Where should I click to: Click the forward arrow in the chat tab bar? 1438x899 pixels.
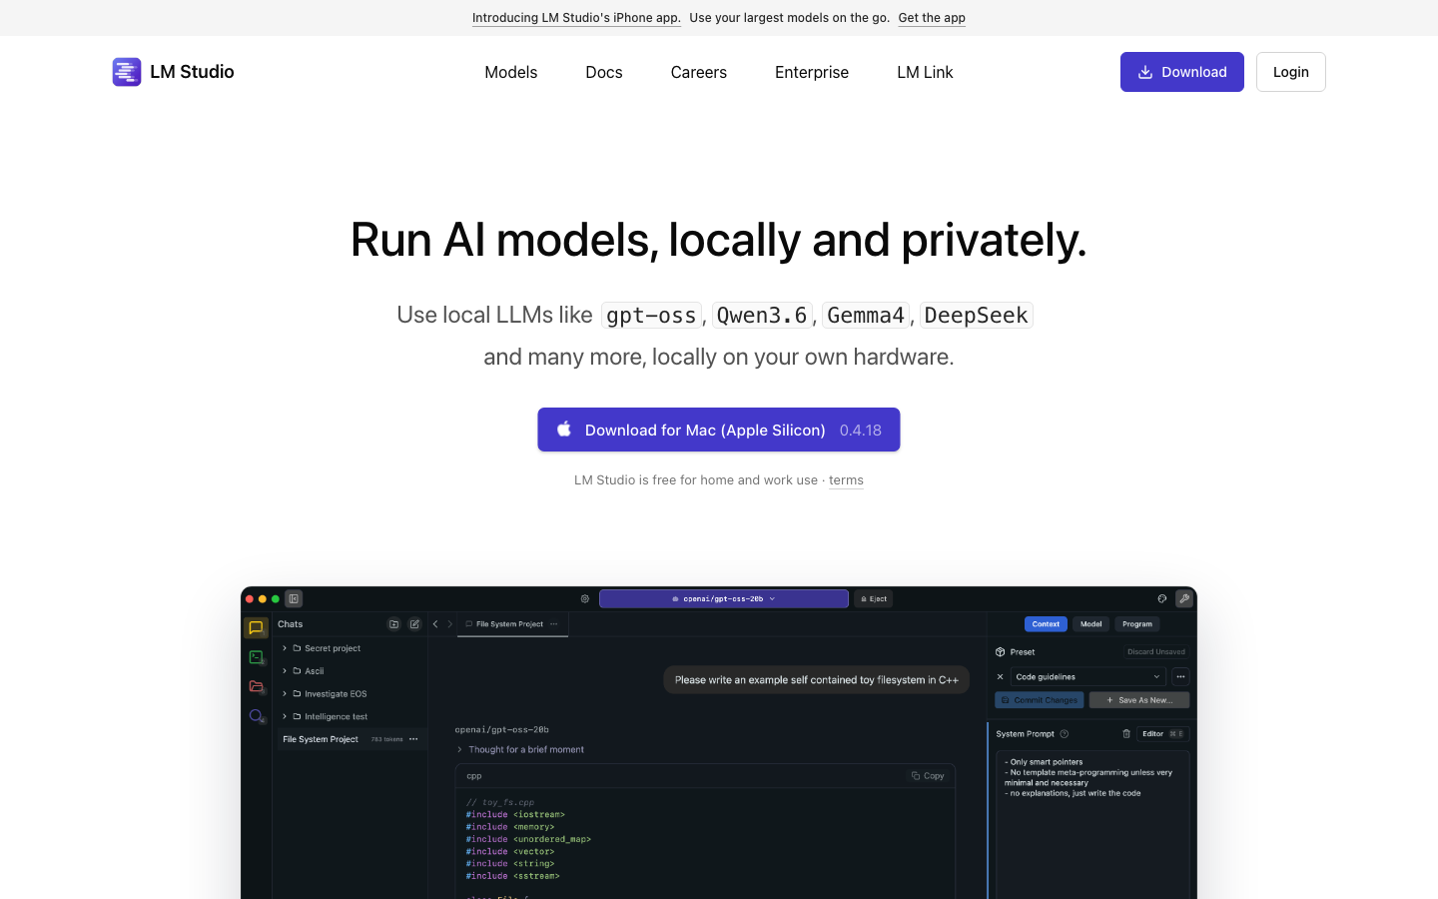tap(450, 624)
